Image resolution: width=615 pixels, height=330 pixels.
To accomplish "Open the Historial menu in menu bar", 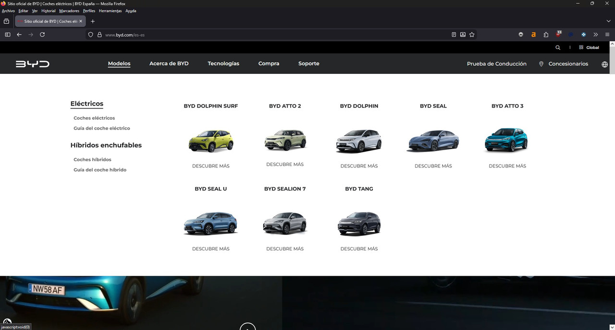I will coord(49,11).
